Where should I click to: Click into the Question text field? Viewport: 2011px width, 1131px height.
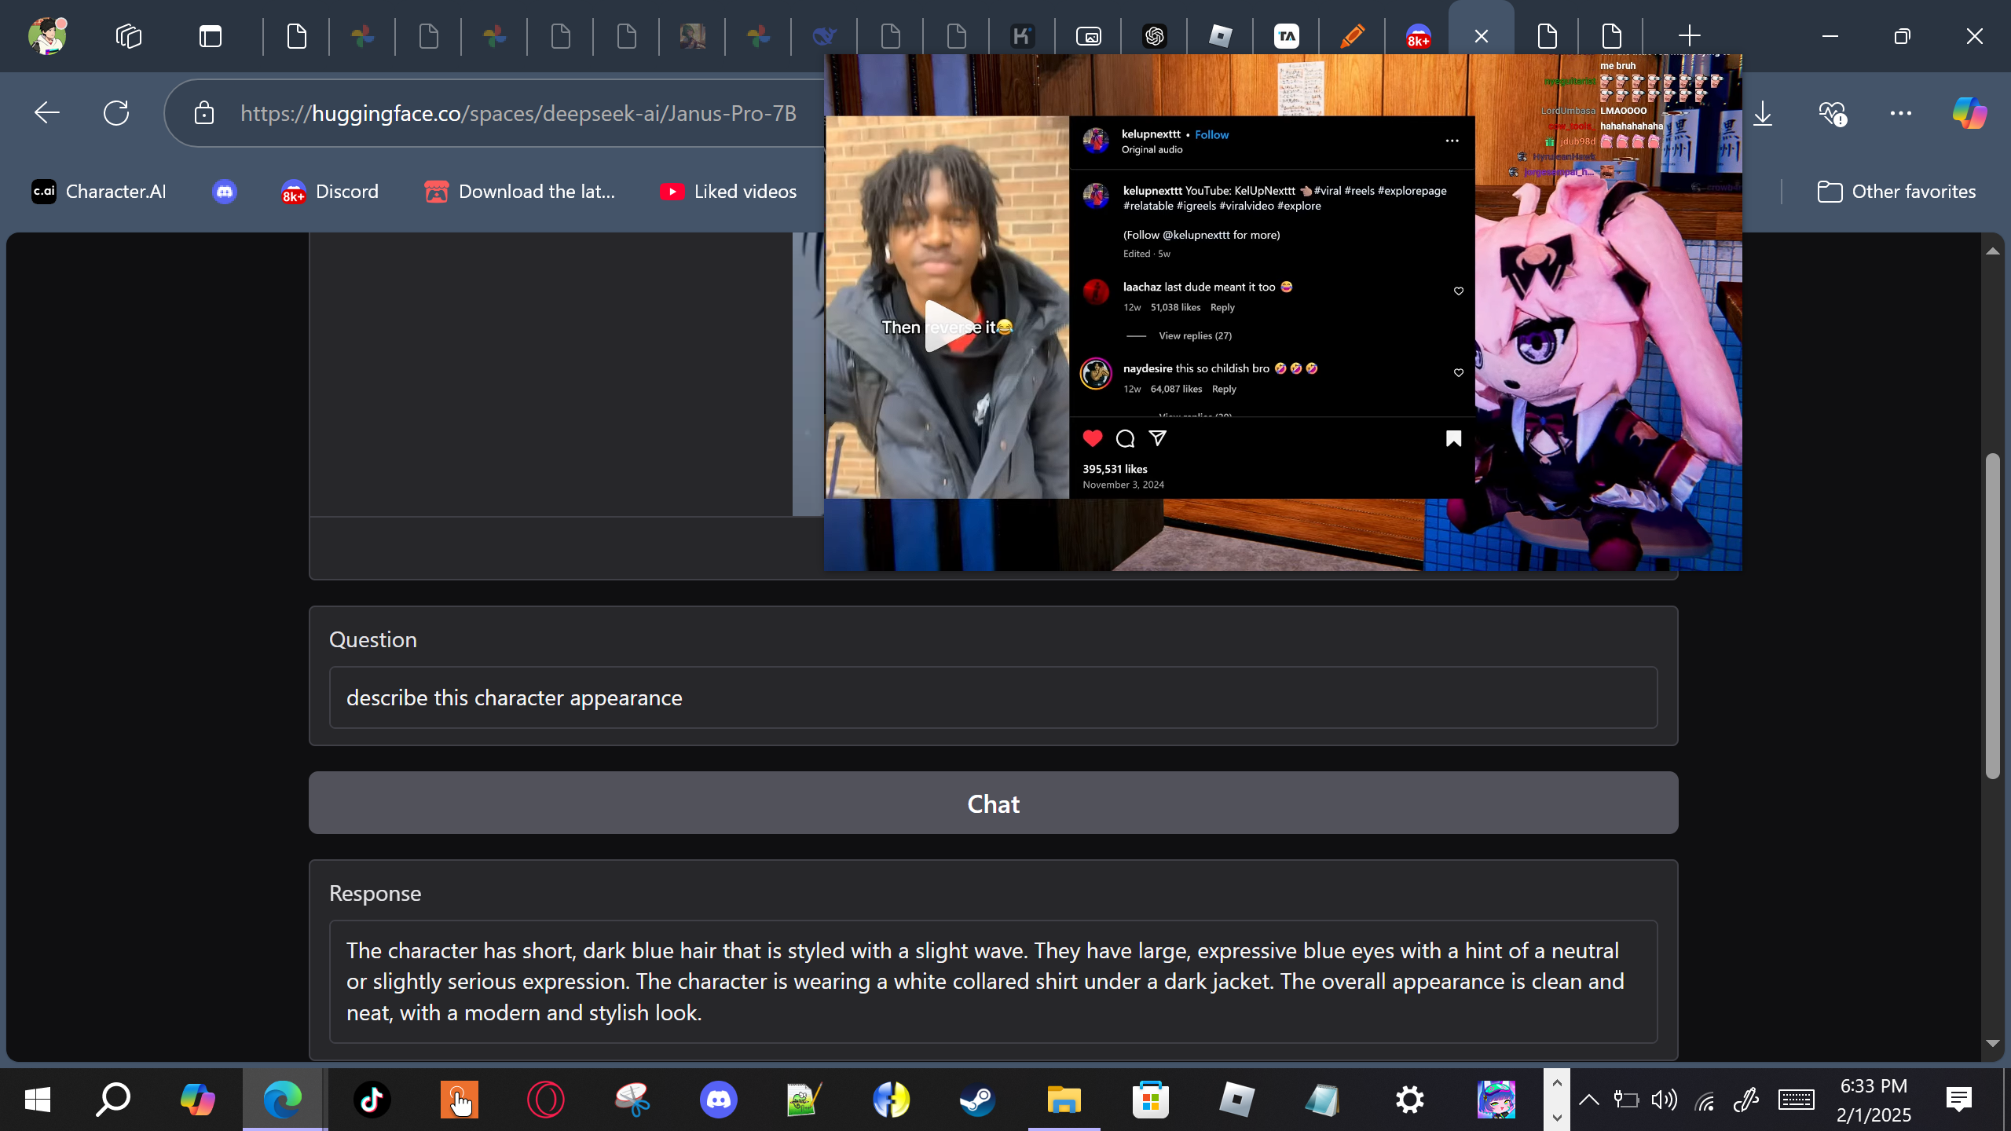[x=993, y=697]
